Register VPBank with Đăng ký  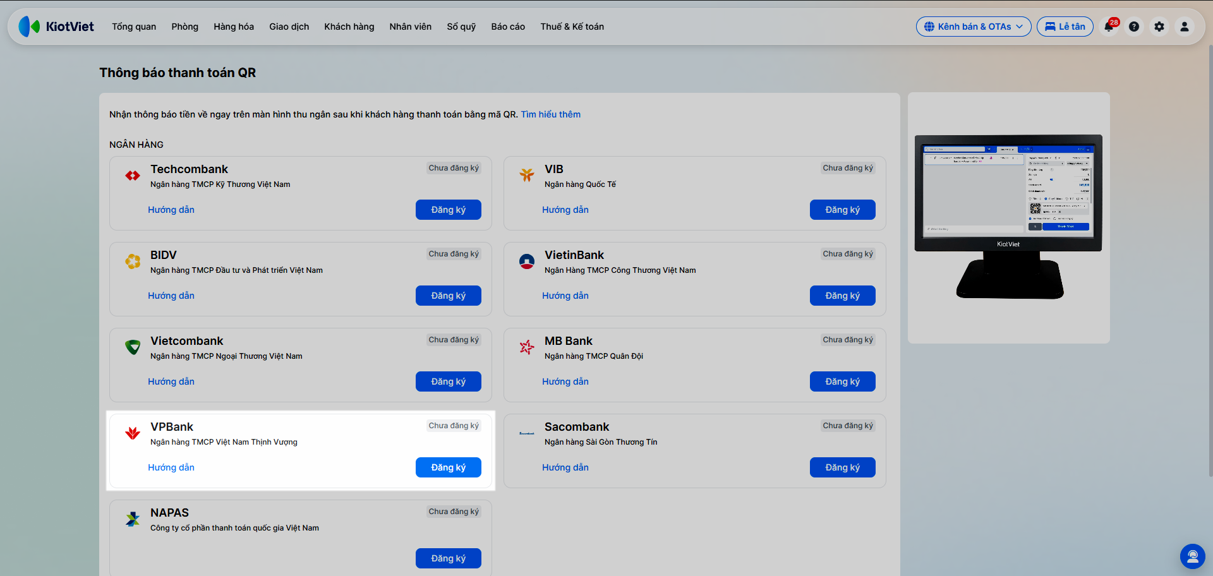coord(449,467)
